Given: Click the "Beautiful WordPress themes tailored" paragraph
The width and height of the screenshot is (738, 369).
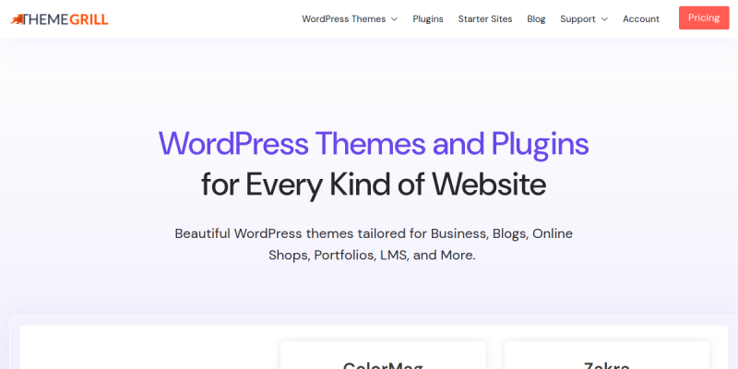Looking at the screenshot, I should tap(374, 244).
